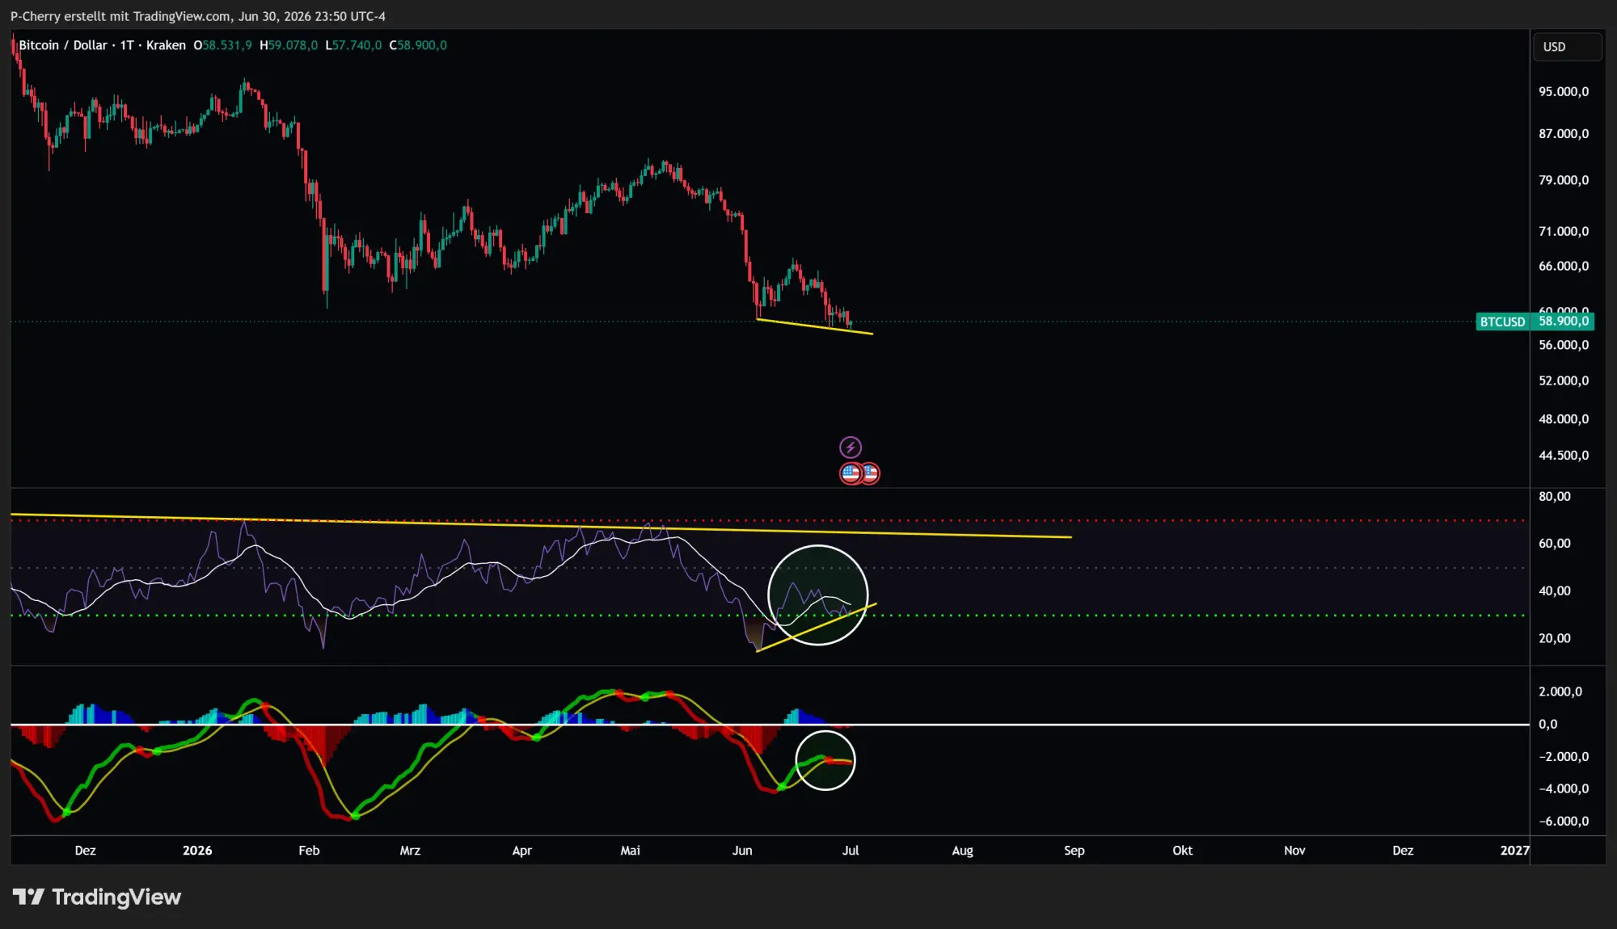Click the Bitcoin / Dollar symbol title
Screen dimensions: 1617x929
coord(63,45)
